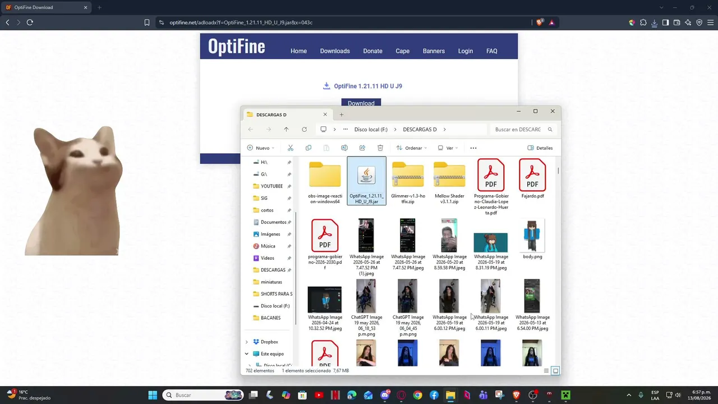Image resolution: width=718 pixels, height=404 pixels.
Task: Open the Minecraft creeper icon in taskbar
Action: (565, 395)
